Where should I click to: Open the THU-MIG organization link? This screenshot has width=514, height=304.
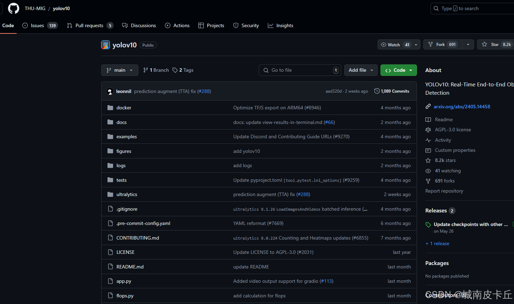click(35, 8)
